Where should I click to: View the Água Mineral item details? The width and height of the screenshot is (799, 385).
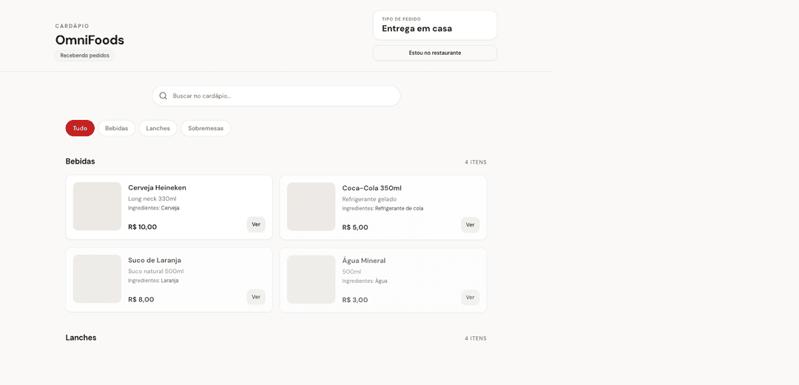471,298
